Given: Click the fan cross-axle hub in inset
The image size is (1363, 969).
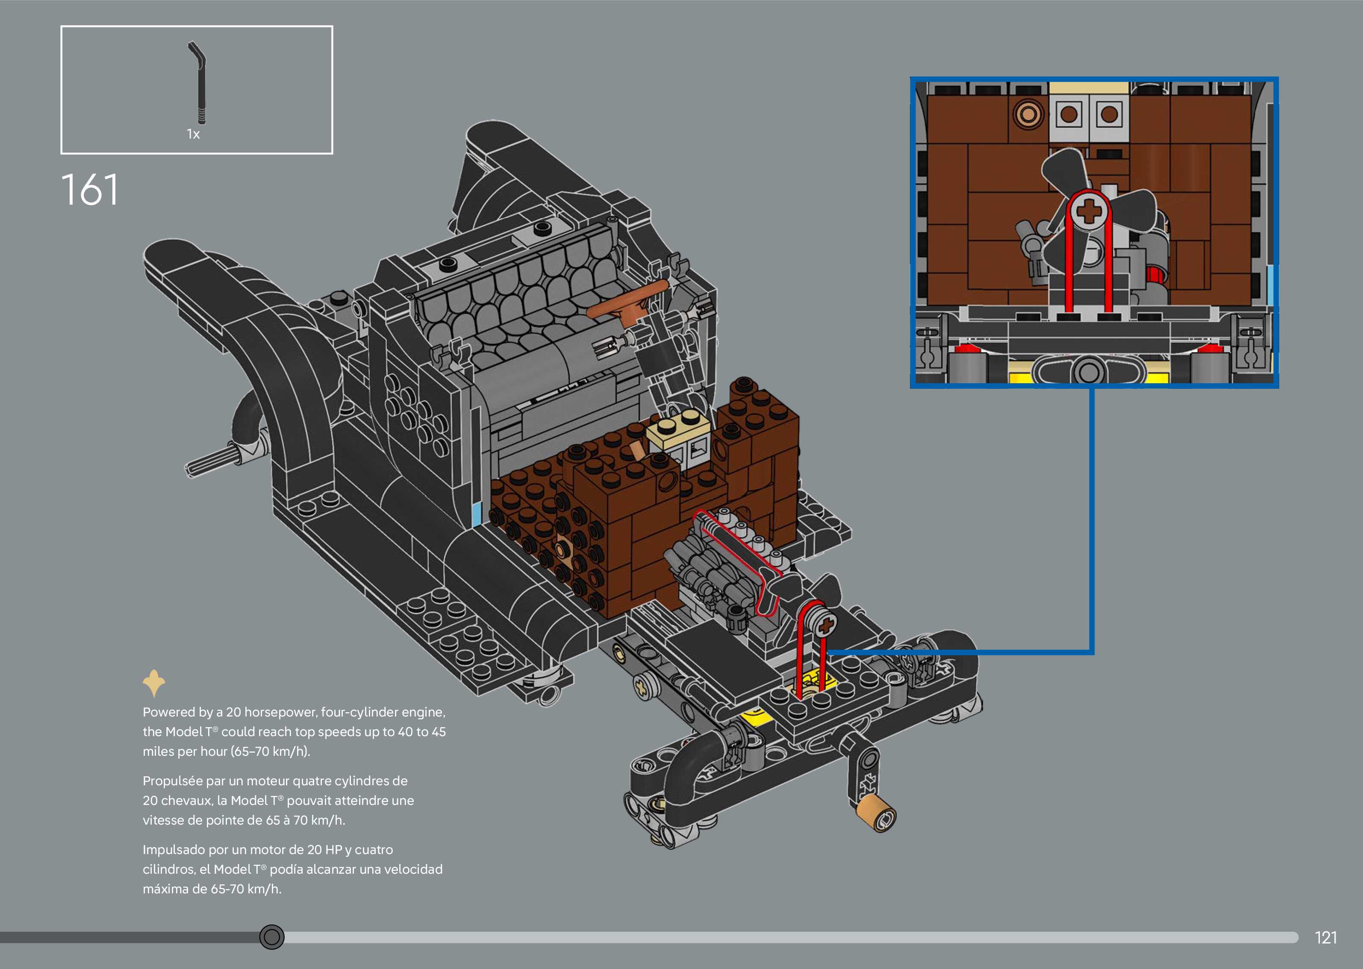Looking at the screenshot, I should [1090, 211].
